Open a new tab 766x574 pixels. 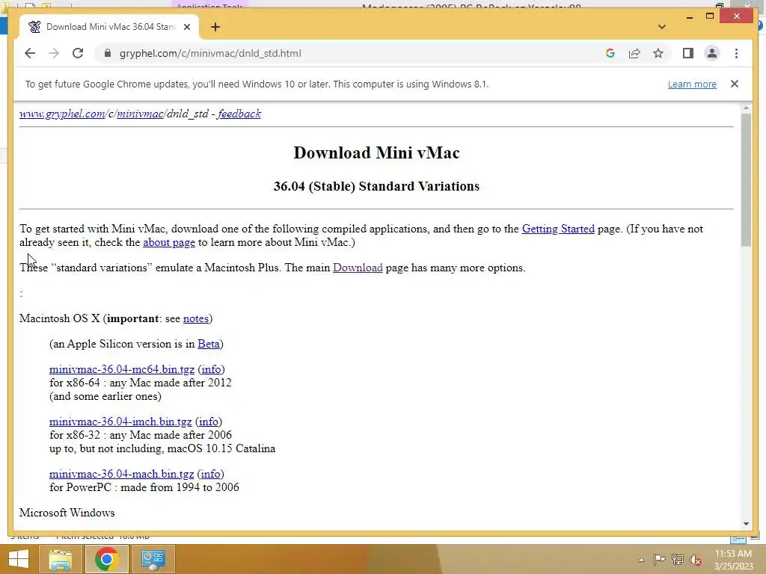pyautogui.click(x=215, y=27)
